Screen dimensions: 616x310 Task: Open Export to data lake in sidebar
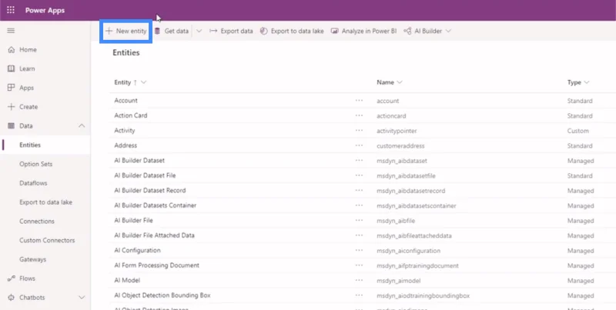click(x=45, y=202)
